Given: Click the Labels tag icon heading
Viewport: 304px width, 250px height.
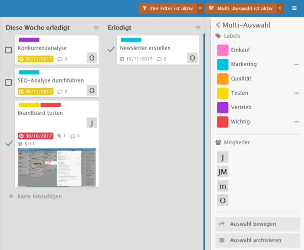Looking at the screenshot, I should (218, 36).
